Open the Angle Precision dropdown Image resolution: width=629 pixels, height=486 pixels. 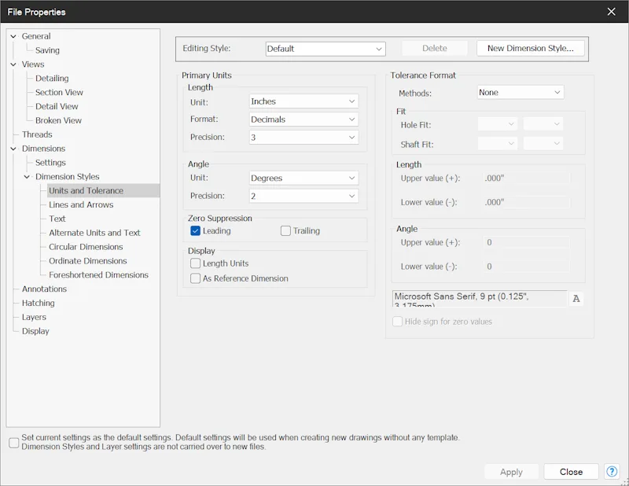pyautogui.click(x=303, y=196)
